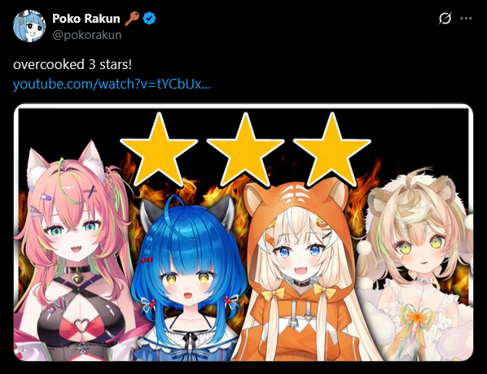Click the heart-shaped ring on pink character's top
Screen dimensions: 487x374
81,326
